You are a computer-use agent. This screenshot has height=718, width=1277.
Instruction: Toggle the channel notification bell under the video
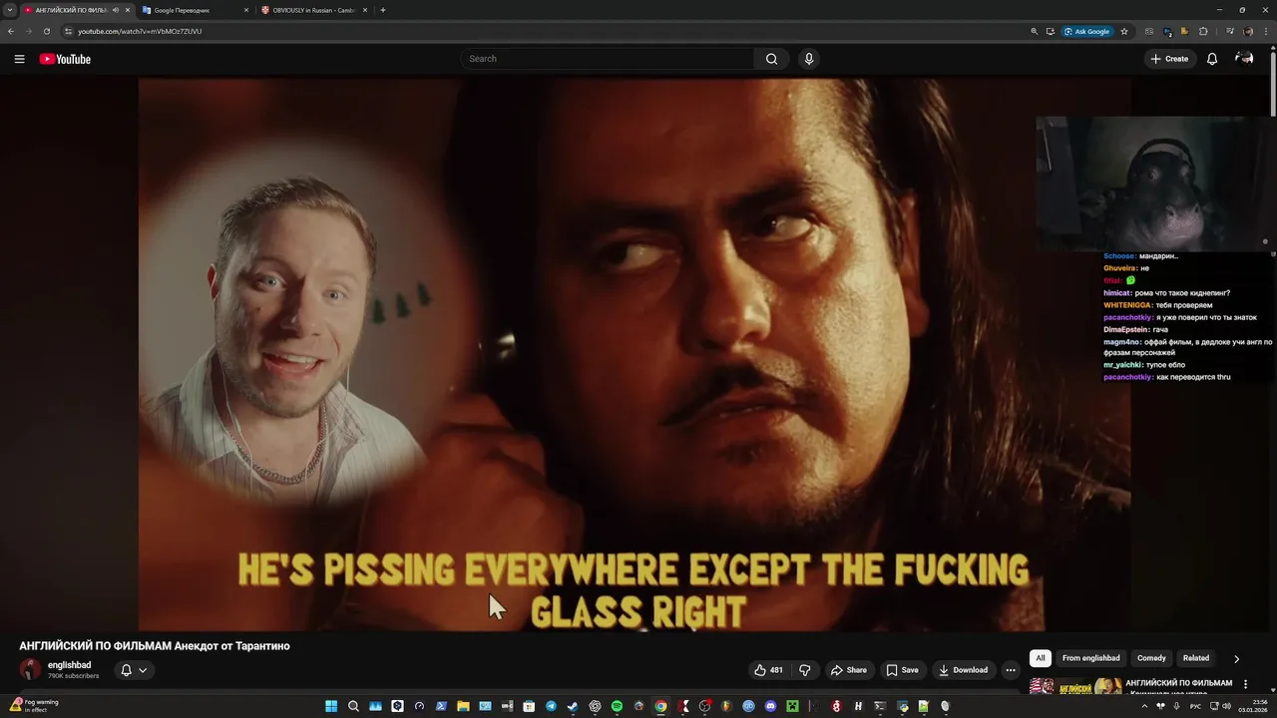pos(126,670)
